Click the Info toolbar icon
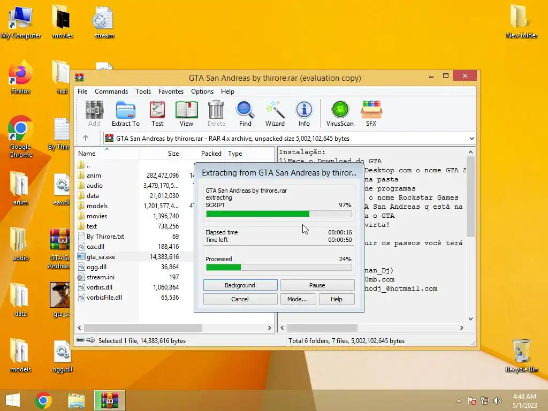Image resolution: width=548 pixels, height=411 pixels. click(x=304, y=113)
